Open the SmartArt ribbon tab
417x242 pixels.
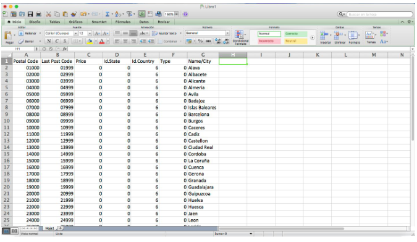[x=99, y=22]
